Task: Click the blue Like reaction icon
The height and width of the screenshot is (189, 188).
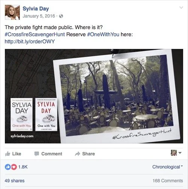Action: click(x=8, y=167)
